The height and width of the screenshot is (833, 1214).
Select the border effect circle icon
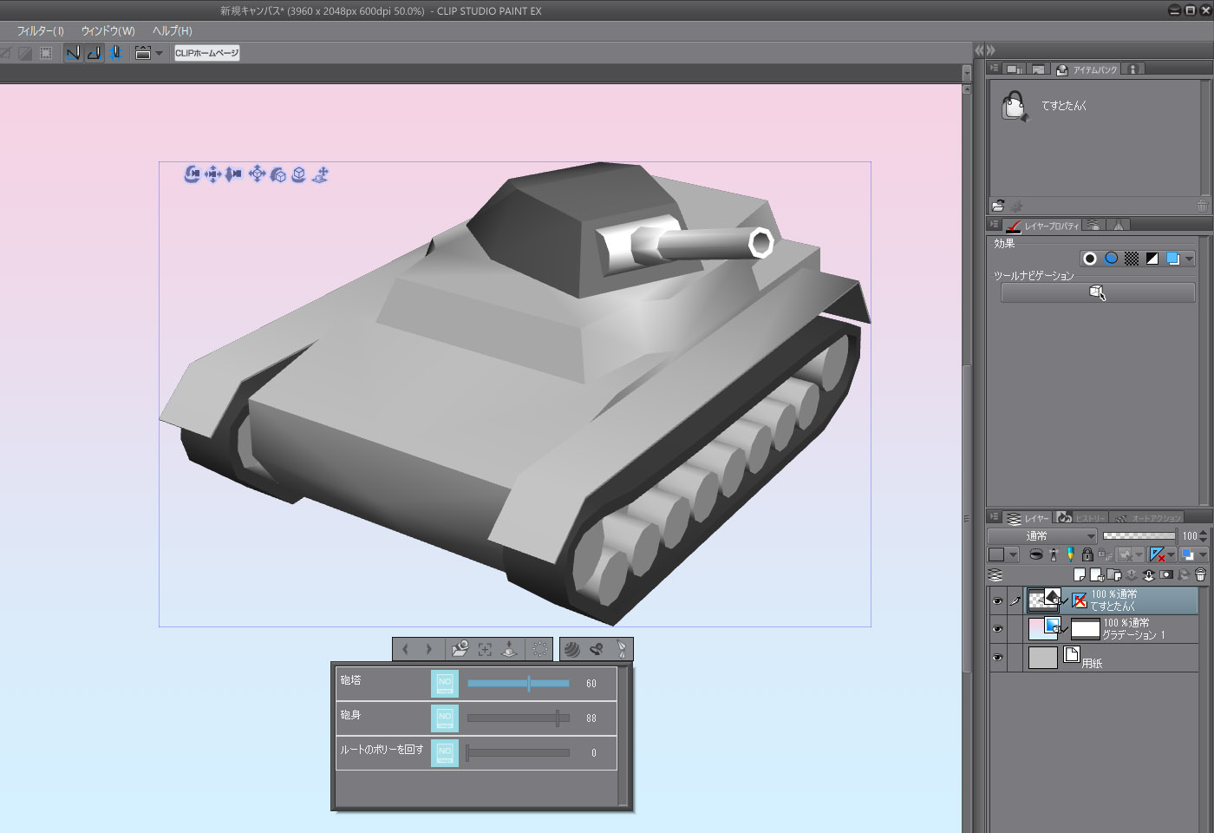(1090, 259)
